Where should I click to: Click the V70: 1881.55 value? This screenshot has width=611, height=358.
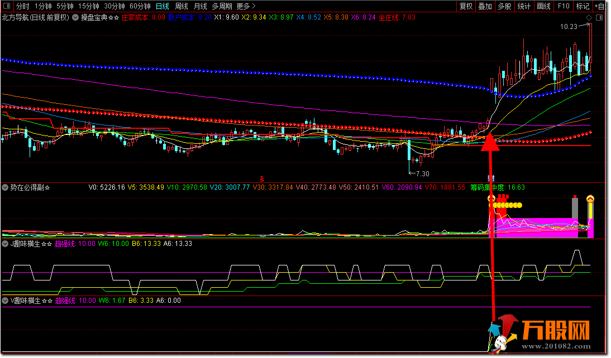pyautogui.click(x=445, y=187)
